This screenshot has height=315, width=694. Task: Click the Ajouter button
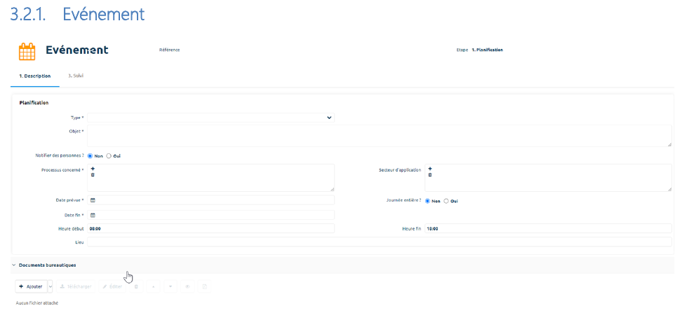click(x=31, y=286)
